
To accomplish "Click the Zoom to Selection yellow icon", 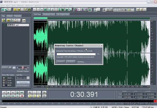I will [x=30, y=96].
